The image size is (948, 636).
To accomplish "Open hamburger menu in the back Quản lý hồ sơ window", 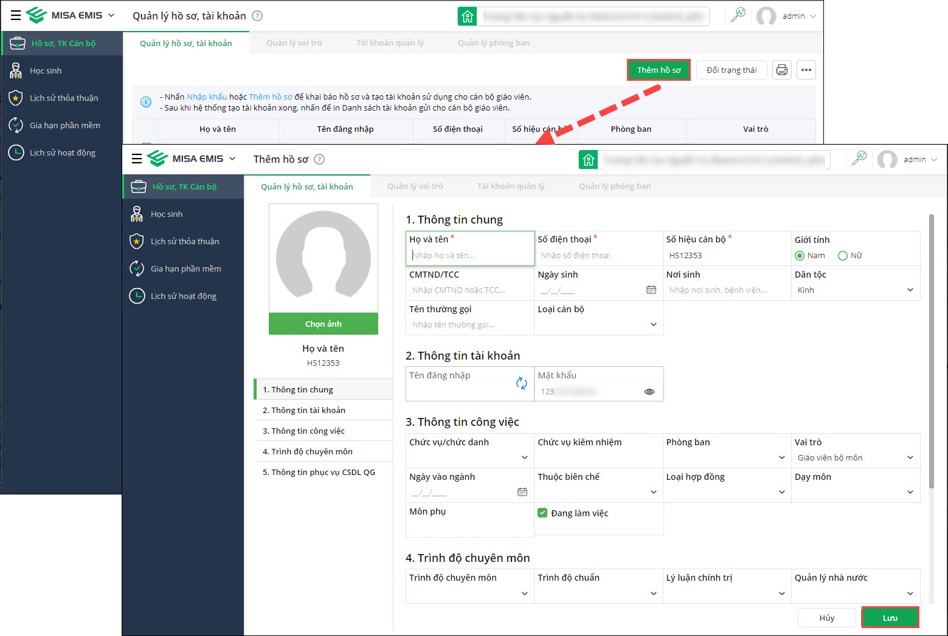I will [x=16, y=16].
